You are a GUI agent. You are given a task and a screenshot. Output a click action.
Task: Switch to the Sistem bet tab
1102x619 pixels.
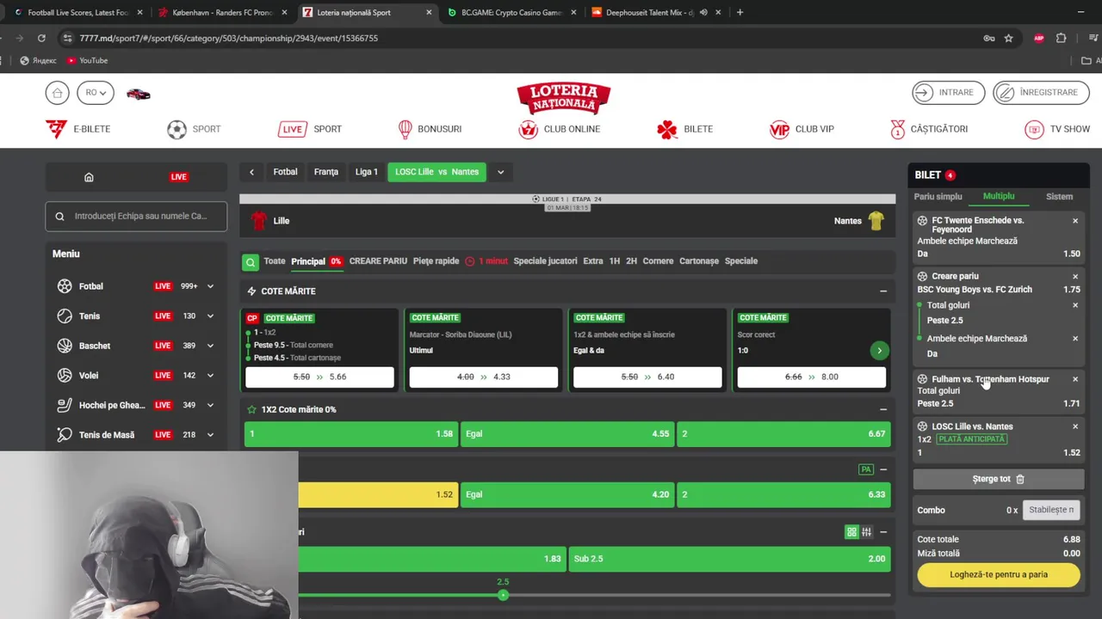(x=1059, y=197)
